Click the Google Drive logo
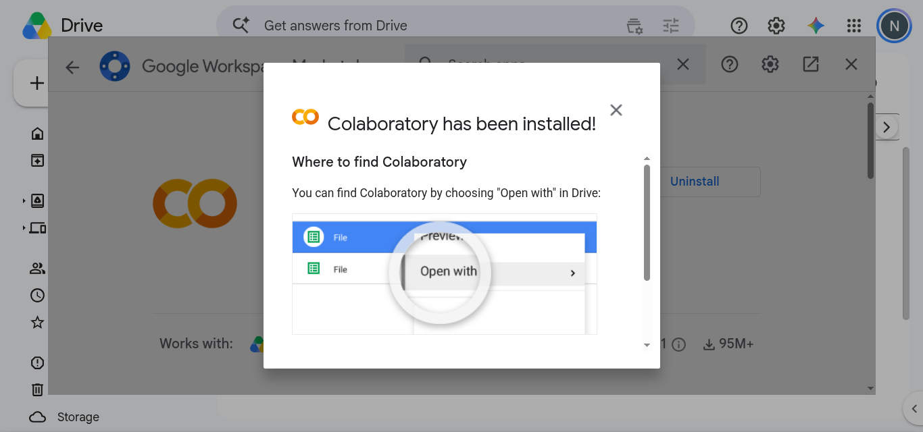Viewport: 923px width, 432px height. [x=37, y=26]
